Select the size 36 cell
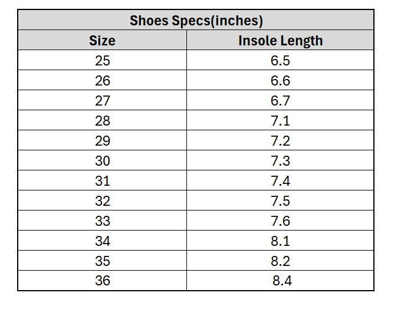The height and width of the screenshot is (319, 404). (x=102, y=281)
